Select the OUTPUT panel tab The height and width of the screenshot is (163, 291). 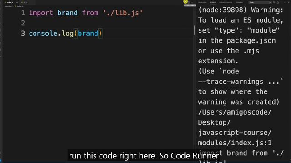click(x=213, y=2)
